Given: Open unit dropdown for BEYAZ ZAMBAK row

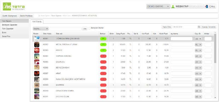Looking at the screenshot, I should coord(198,68).
